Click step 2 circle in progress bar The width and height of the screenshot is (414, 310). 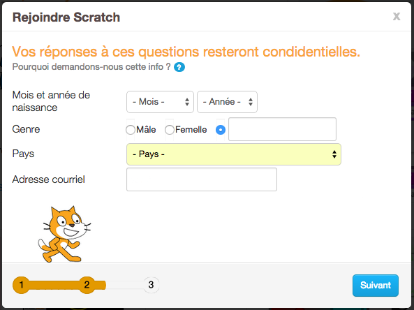(x=87, y=285)
